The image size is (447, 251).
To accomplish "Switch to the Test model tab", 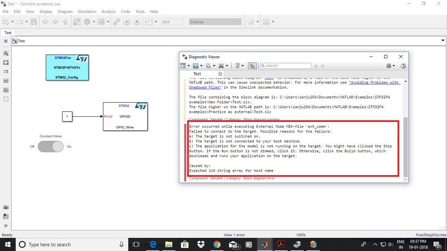I will (x=8, y=33).
